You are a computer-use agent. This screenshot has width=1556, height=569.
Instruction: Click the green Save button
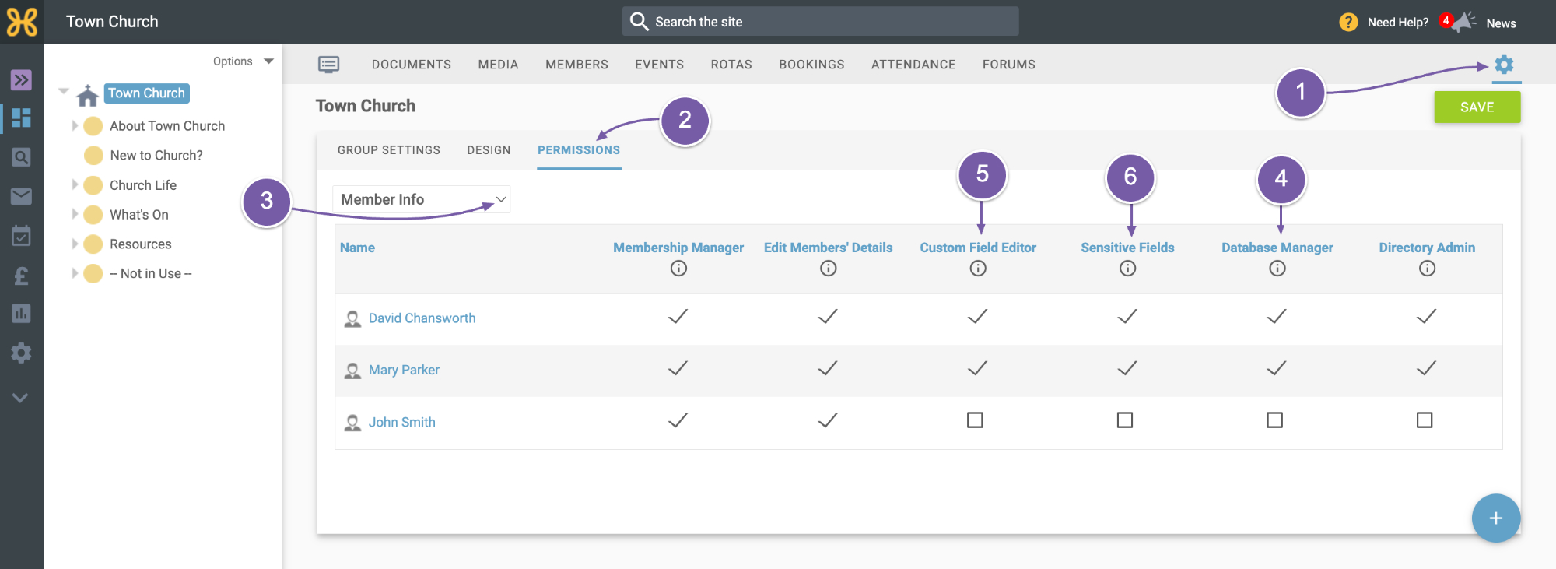1477,107
